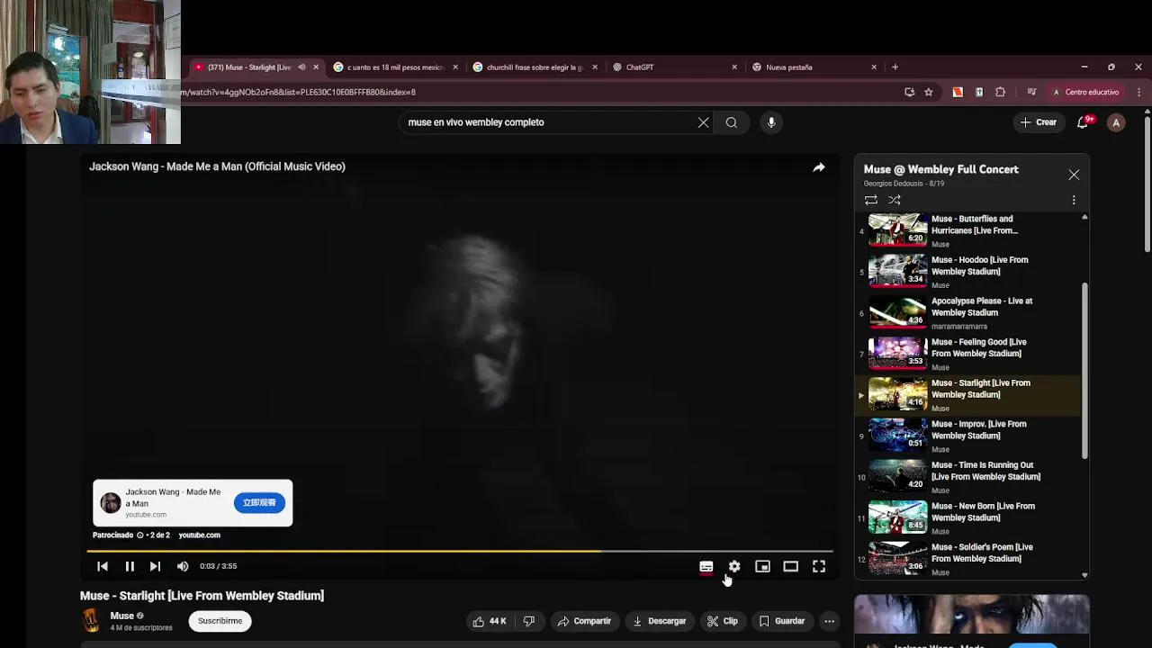Clear the search box text
The height and width of the screenshot is (648, 1152).
[703, 122]
